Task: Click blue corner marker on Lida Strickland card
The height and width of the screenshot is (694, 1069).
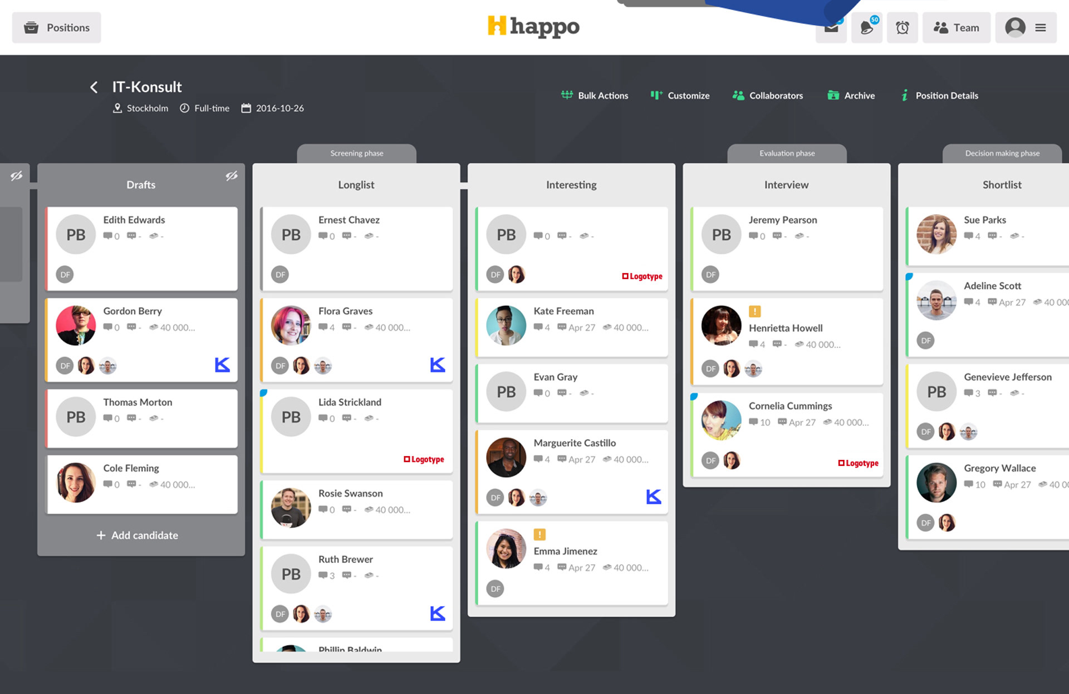Action: click(264, 393)
